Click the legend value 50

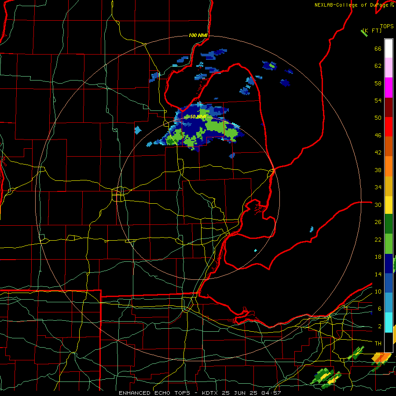(x=378, y=118)
